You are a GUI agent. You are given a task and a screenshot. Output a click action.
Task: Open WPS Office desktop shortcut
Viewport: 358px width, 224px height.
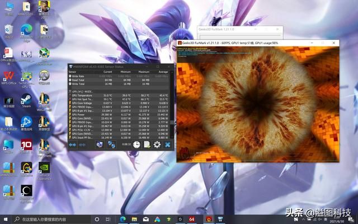(9, 78)
